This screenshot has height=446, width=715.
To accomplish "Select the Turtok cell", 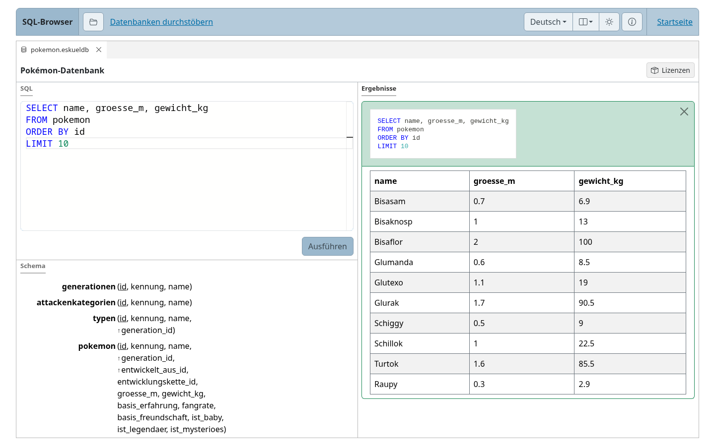I will coord(420,364).
